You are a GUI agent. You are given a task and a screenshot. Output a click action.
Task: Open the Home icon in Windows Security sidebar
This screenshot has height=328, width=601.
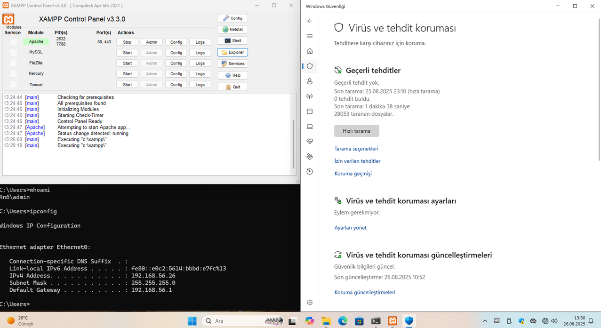point(310,51)
